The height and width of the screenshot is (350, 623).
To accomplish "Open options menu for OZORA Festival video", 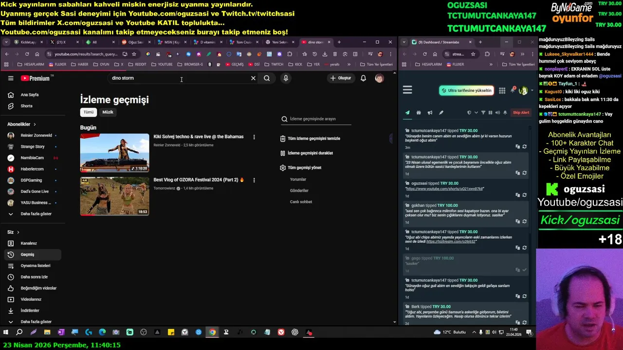I will click(254, 180).
